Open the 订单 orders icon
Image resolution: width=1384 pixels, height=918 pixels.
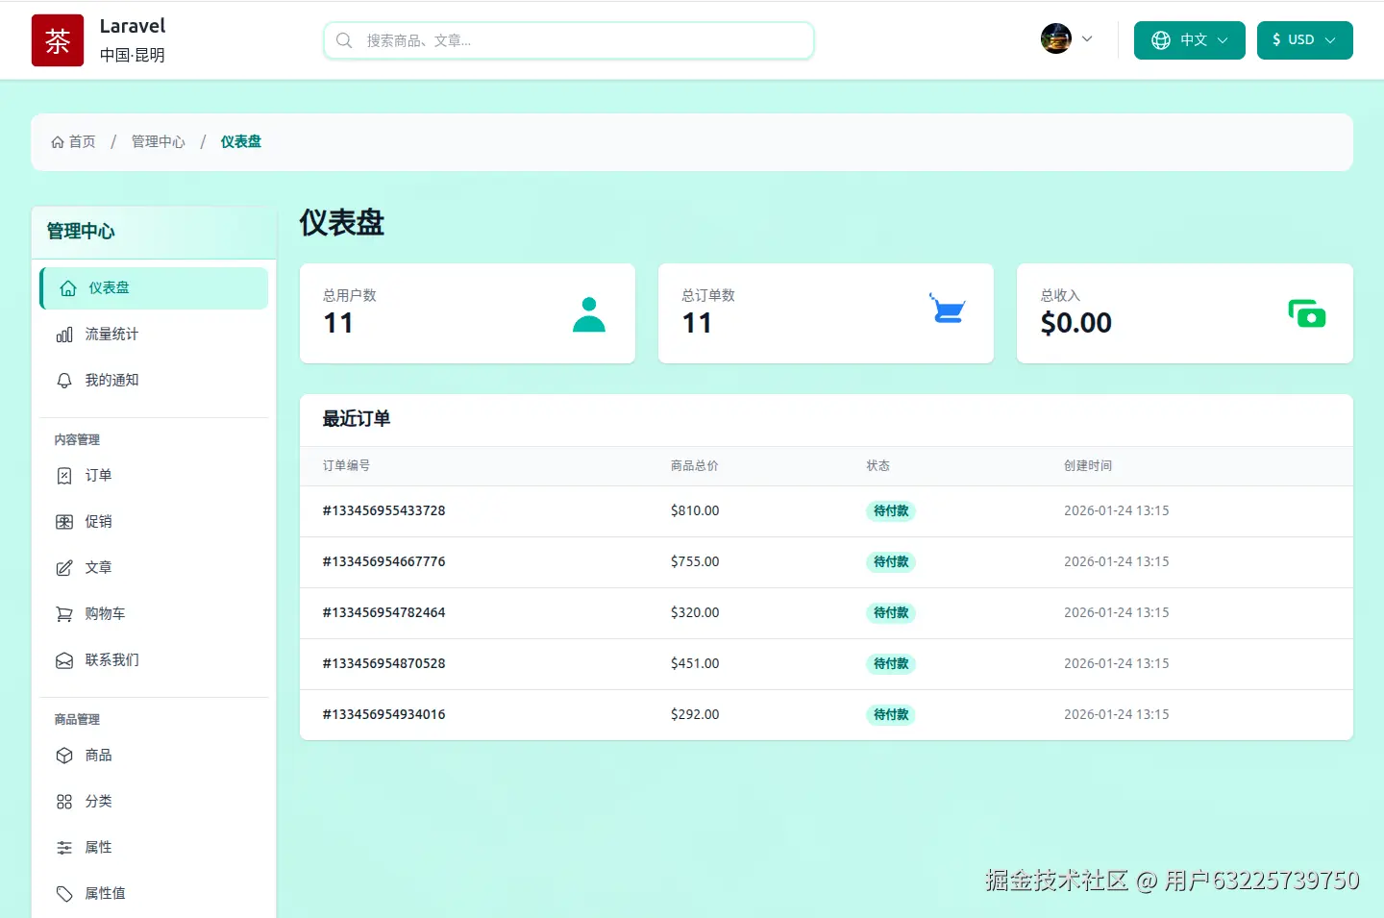[63, 475]
